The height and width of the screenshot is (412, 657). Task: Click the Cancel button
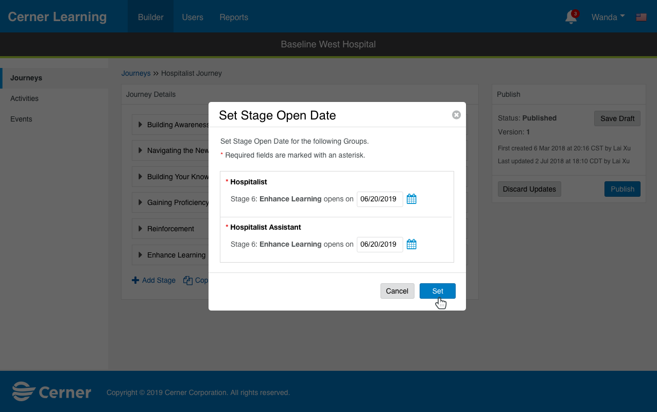click(x=397, y=291)
